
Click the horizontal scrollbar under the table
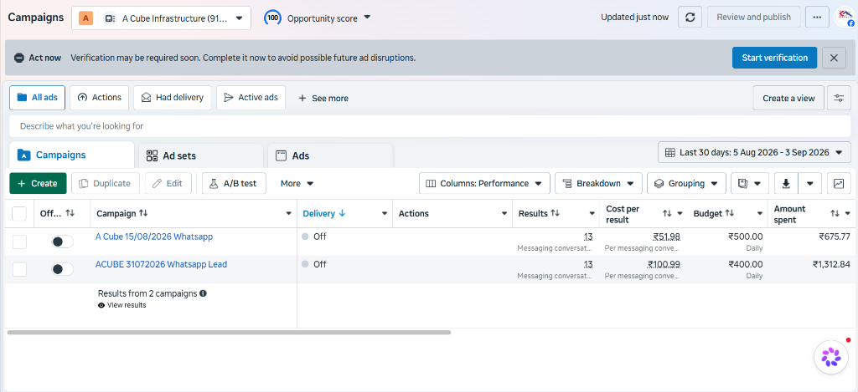pos(229,332)
